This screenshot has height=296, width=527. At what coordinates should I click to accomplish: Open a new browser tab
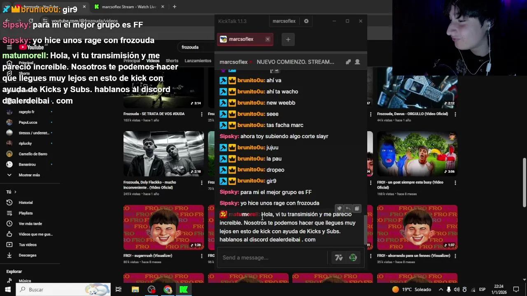[x=175, y=7]
